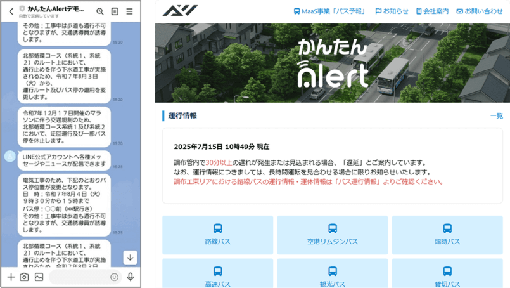Click the bus icon on 空港リムジンバス tile
The width and height of the screenshot is (510, 288).
pos(333,228)
